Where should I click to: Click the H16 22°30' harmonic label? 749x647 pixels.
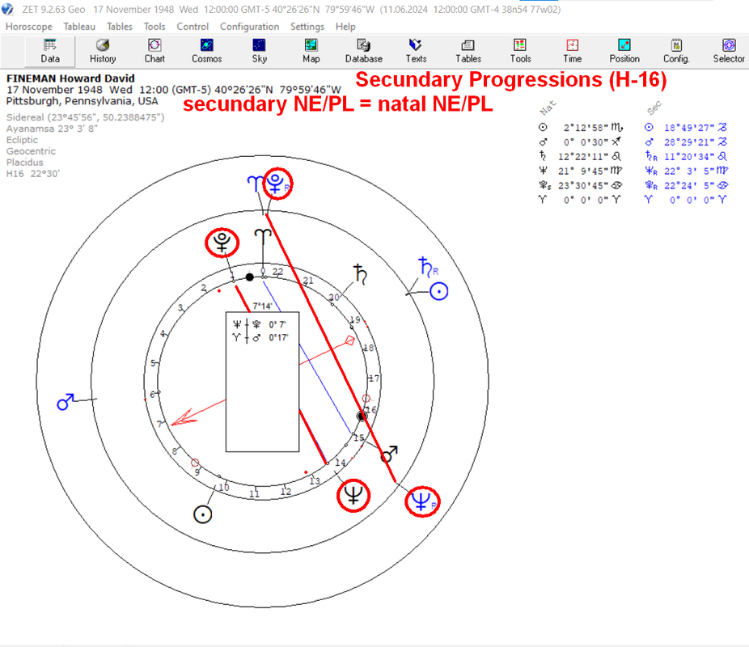point(32,174)
